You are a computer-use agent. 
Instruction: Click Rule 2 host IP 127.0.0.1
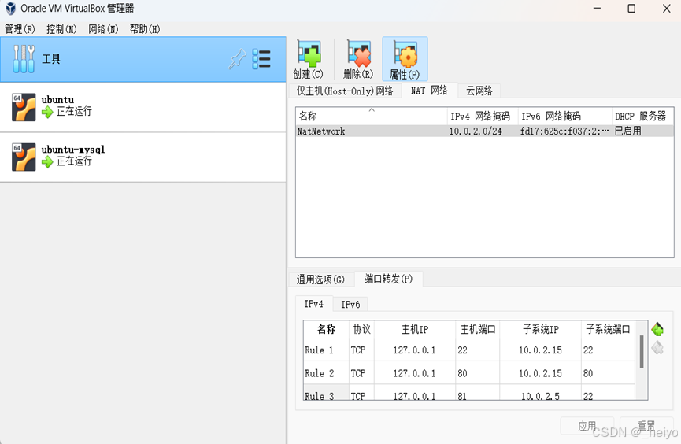414,373
